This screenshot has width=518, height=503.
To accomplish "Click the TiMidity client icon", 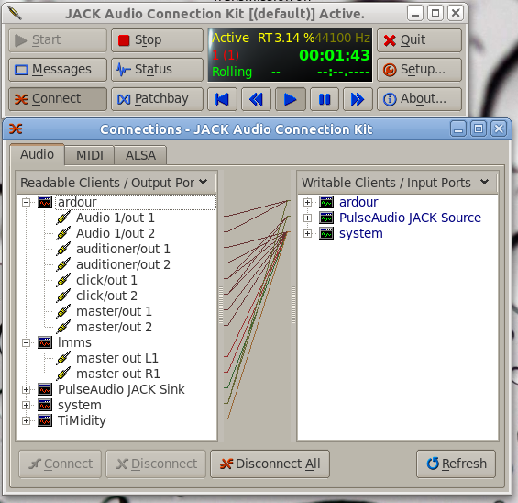I will [x=45, y=420].
